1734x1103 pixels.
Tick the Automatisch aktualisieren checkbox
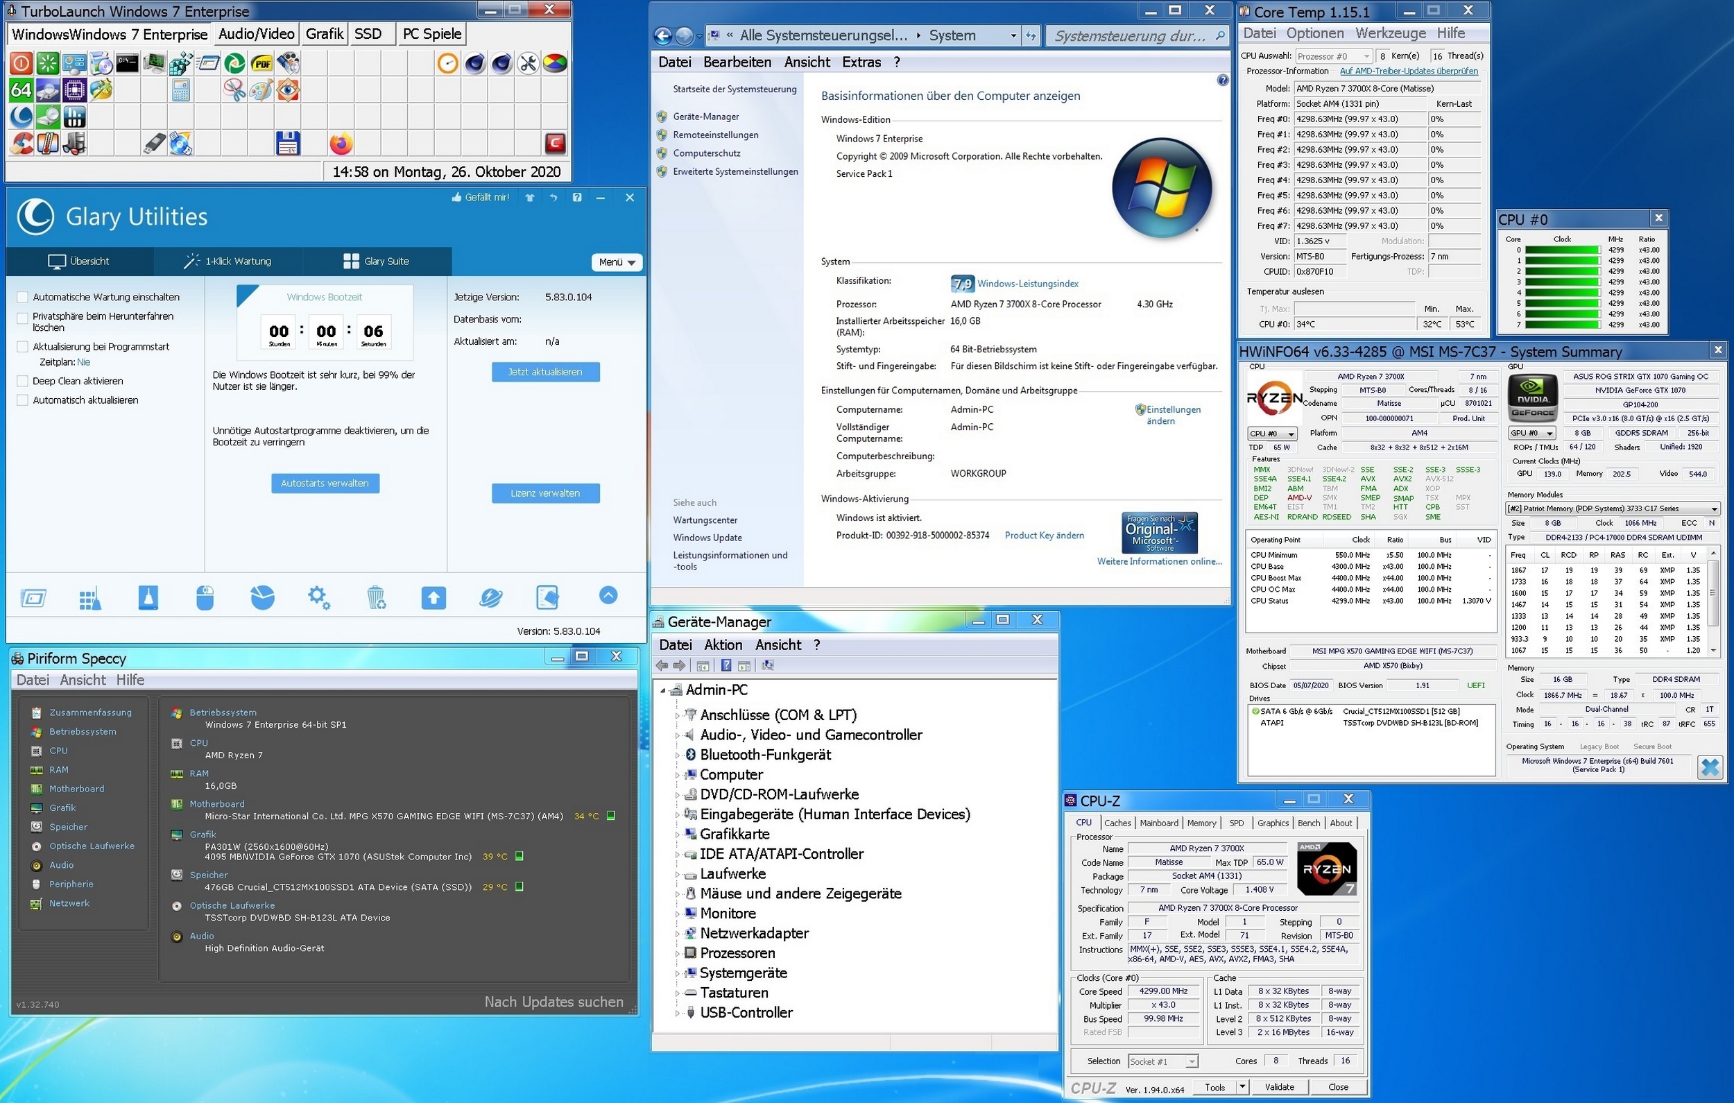tap(22, 400)
